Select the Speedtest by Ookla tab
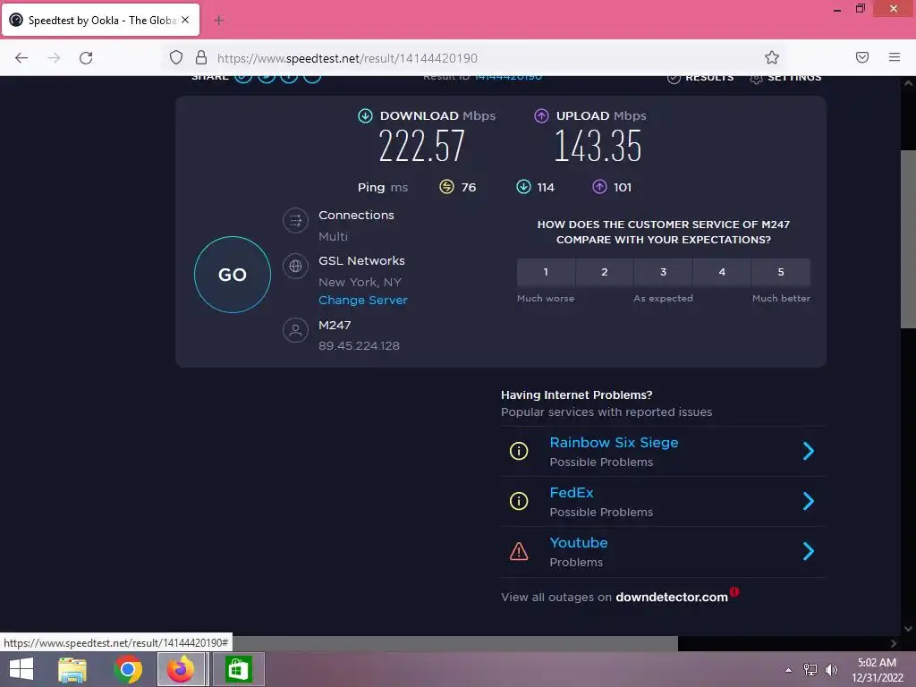 tap(100, 21)
